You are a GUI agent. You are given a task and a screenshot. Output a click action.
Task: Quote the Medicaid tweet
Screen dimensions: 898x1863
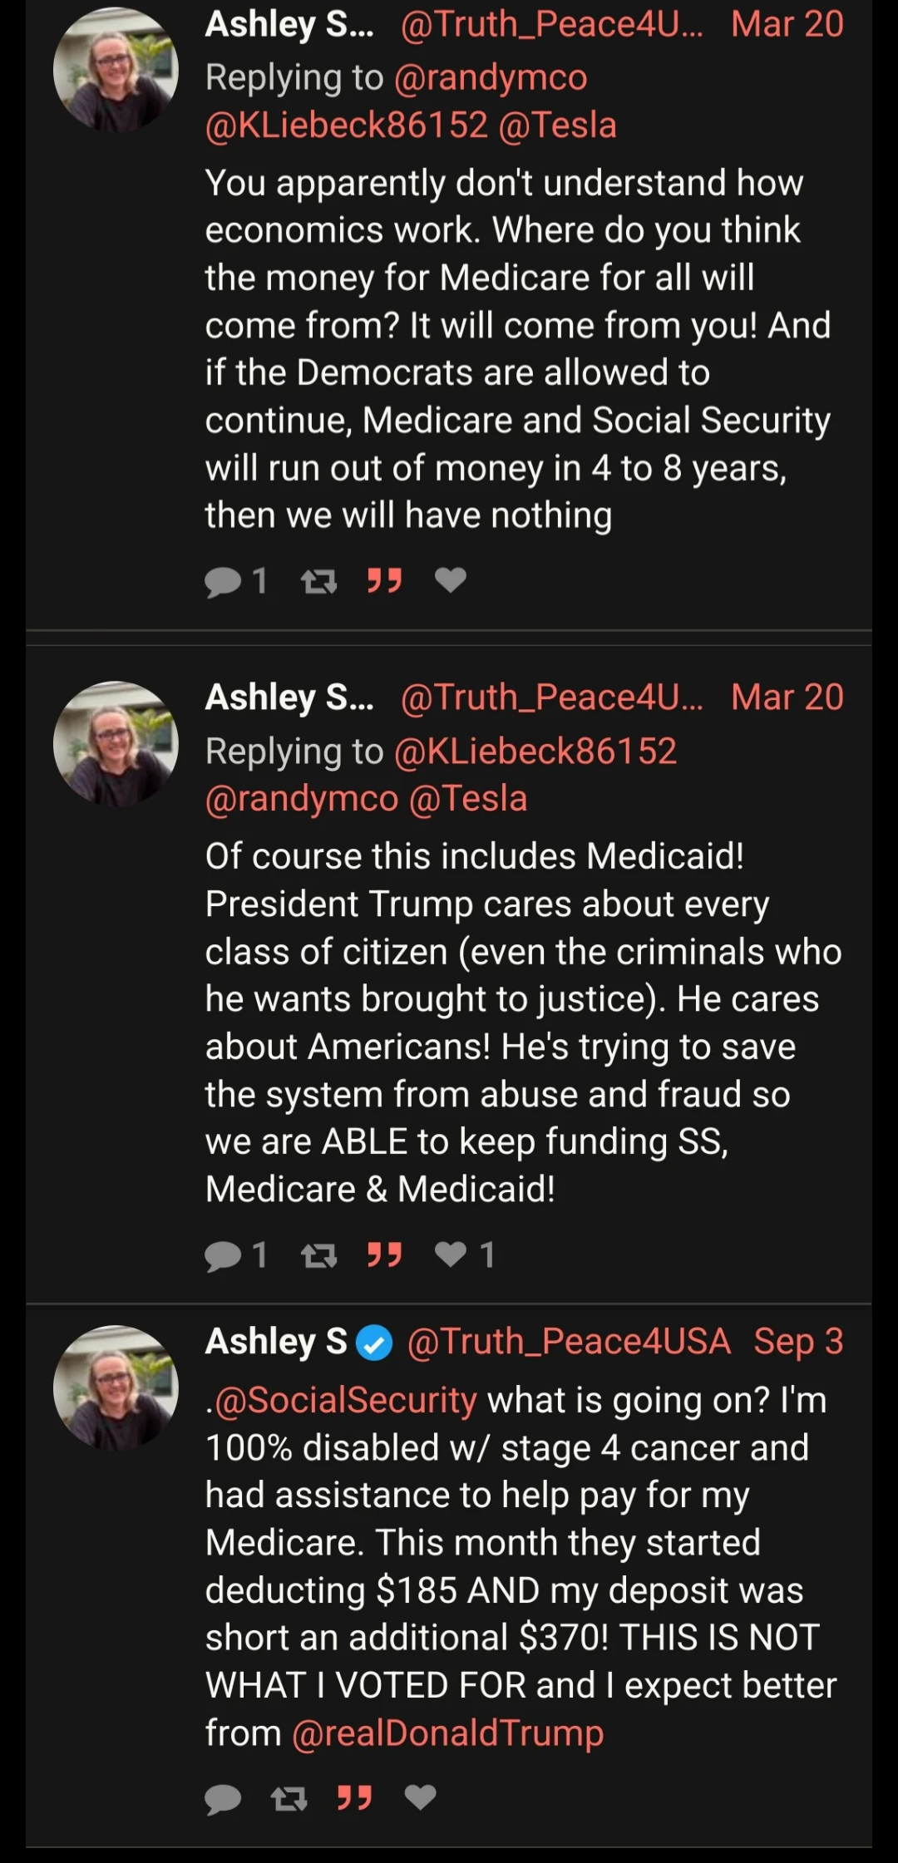[x=384, y=1254]
